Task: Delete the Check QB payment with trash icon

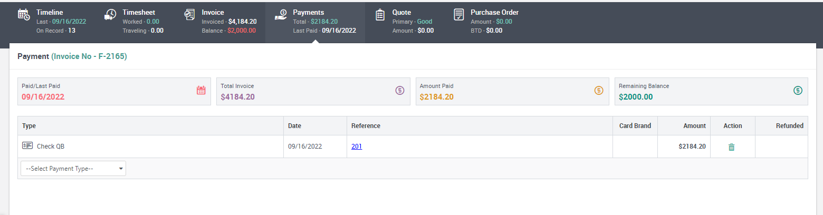Action: (731, 147)
